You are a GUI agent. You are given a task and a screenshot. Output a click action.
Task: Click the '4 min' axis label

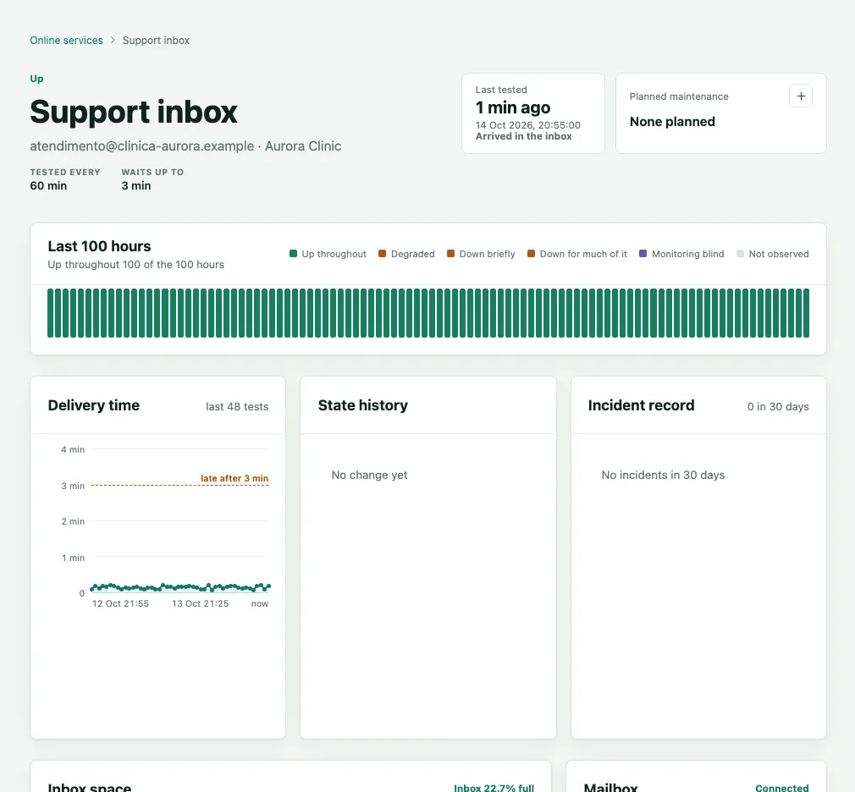click(73, 449)
